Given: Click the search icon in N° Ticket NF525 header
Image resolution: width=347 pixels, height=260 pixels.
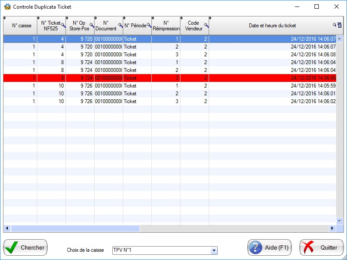Looking at the screenshot, I should click(x=63, y=26).
